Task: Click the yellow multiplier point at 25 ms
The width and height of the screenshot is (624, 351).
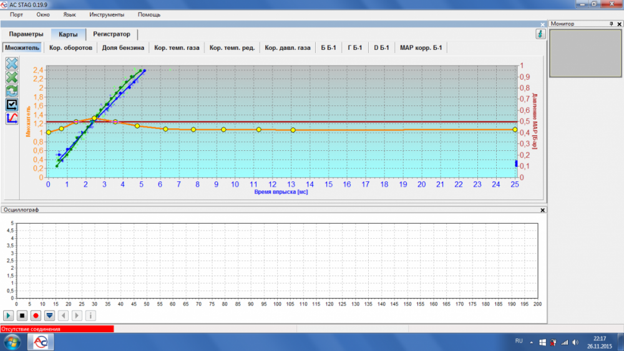Action: tap(515, 130)
